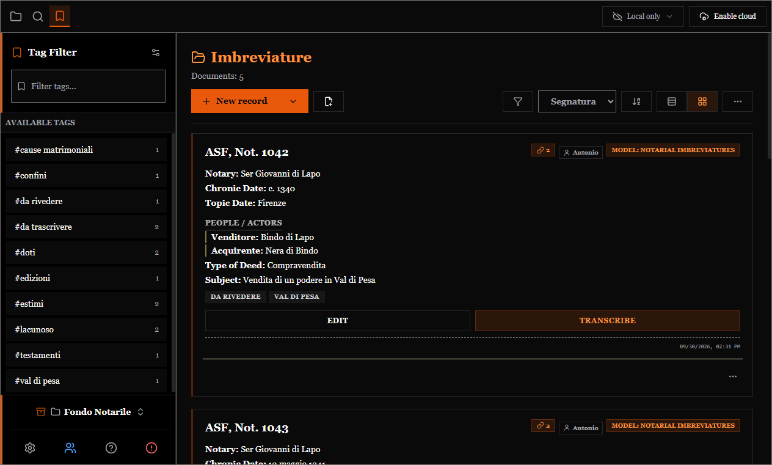Select the #doti tag
772x465 pixels.
tap(86, 252)
